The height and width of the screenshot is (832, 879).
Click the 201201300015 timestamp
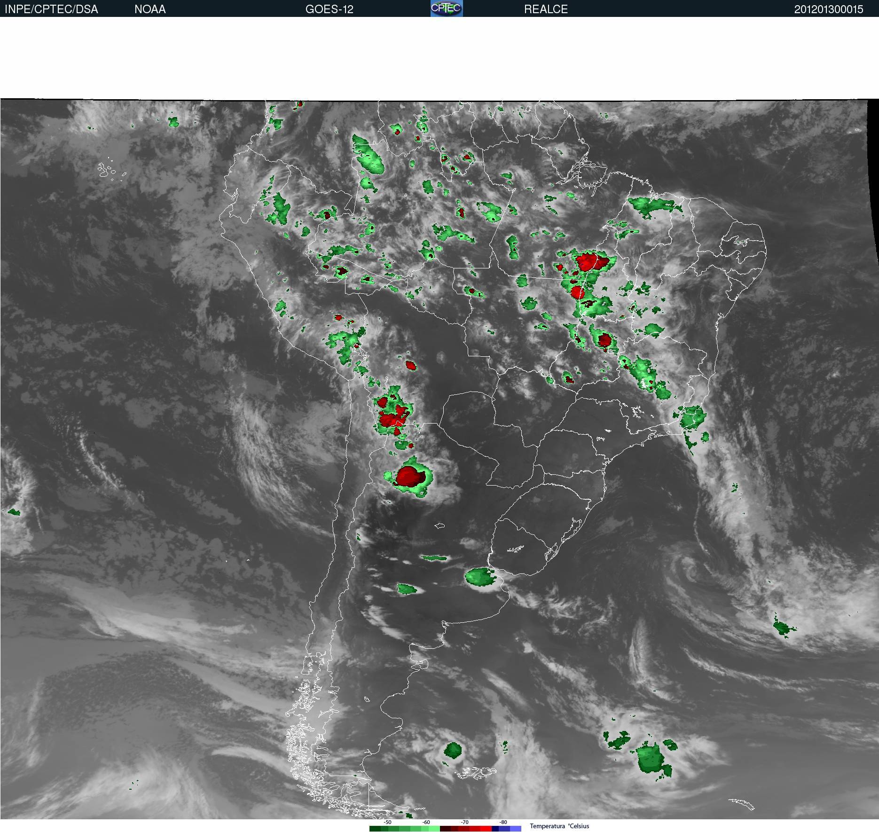(828, 9)
